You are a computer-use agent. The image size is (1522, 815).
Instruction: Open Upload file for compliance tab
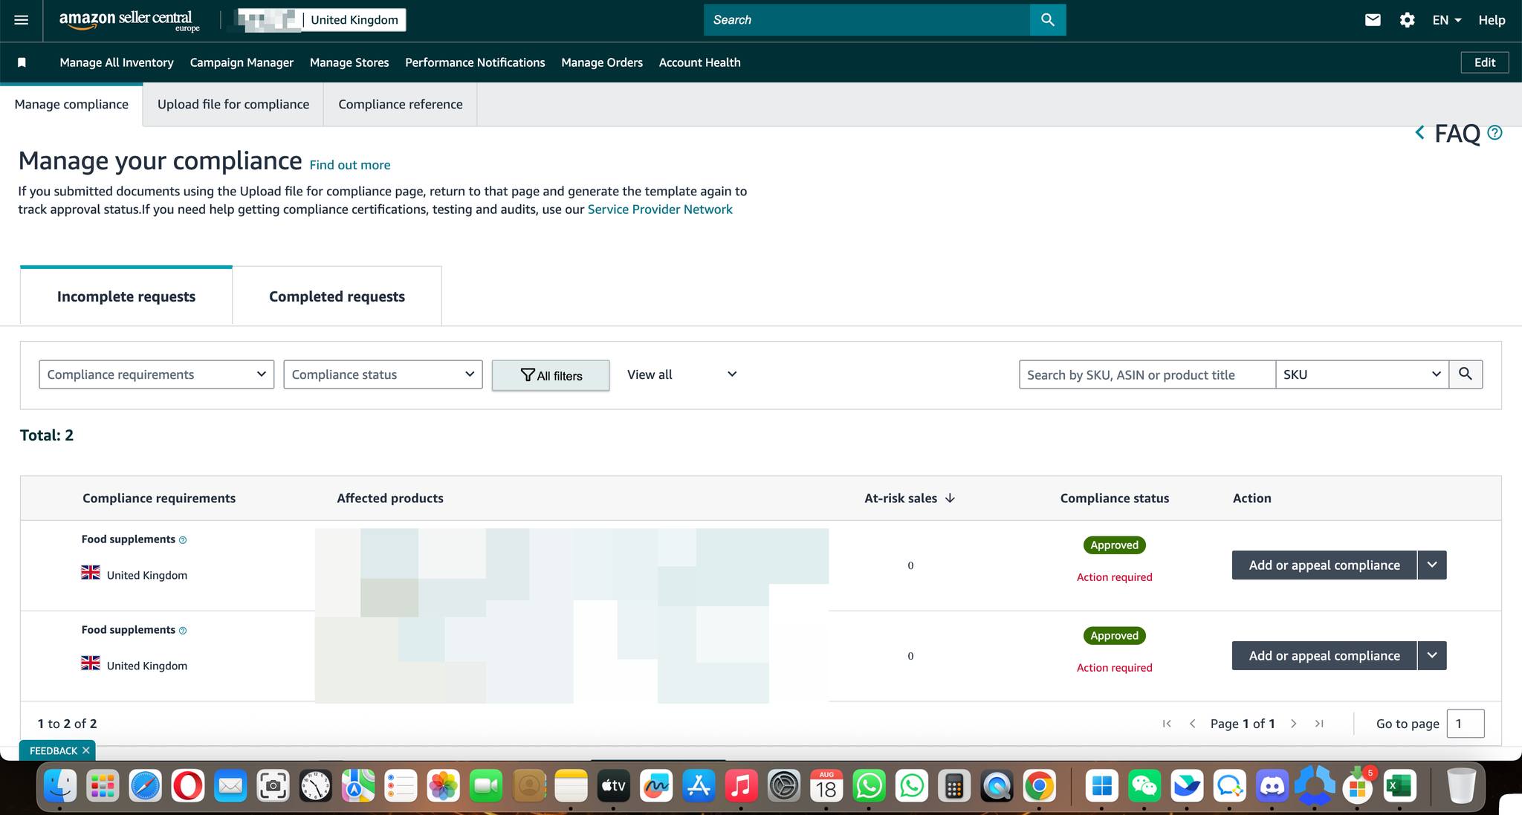tap(233, 105)
